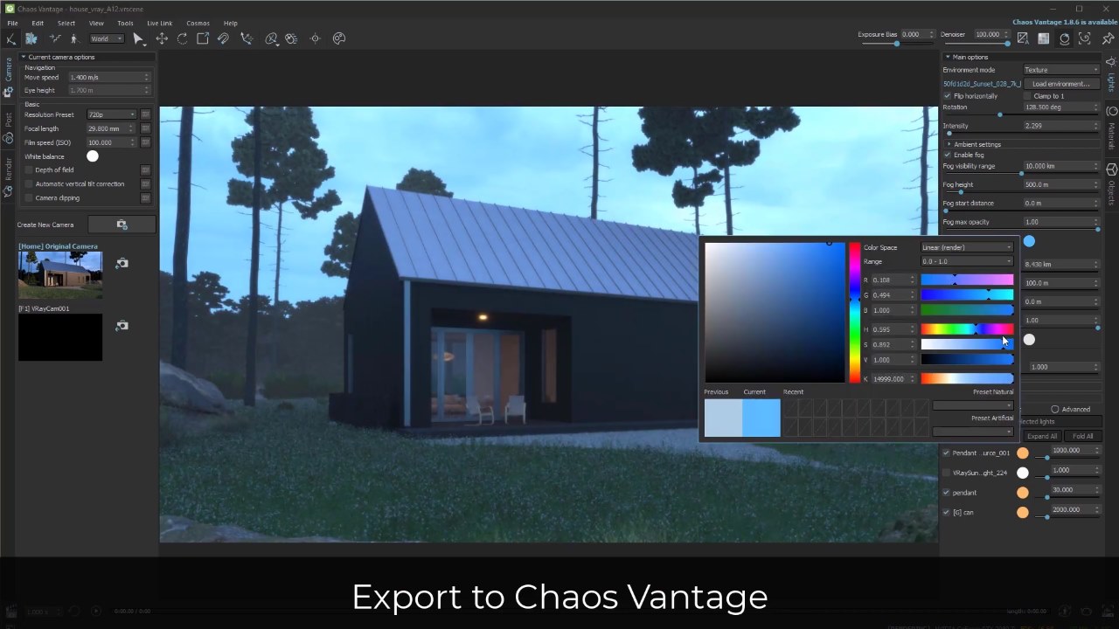The height and width of the screenshot is (629, 1119).
Task: Click the Create New Camera icon button
Action: [x=122, y=225]
